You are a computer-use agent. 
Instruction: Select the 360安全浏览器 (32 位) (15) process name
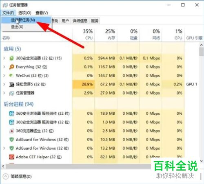pos(39,58)
